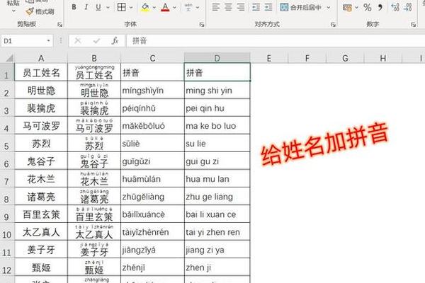Apply percent style
425x283 pixels.
[368, 7]
